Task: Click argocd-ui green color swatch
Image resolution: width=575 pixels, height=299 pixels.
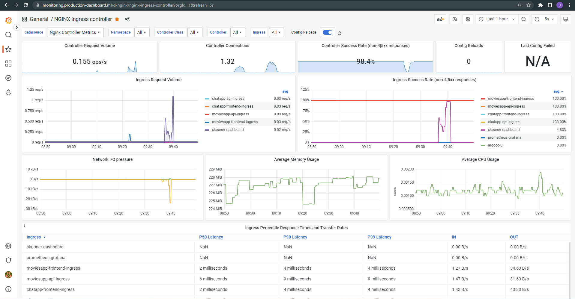Action: (x=483, y=145)
